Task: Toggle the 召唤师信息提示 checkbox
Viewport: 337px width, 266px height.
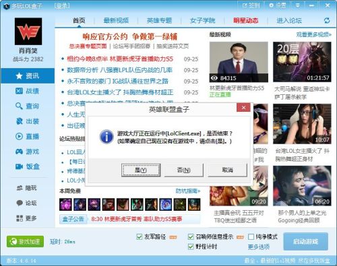Action: [x=191, y=236]
